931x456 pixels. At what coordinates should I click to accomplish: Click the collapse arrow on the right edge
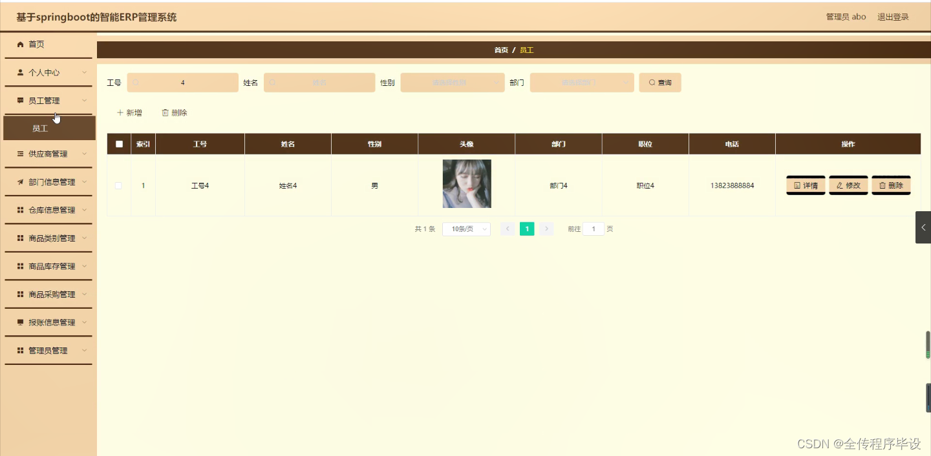[x=923, y=227]
